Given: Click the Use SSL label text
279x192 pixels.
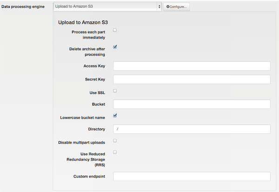Looking at the screenshot, I should point(97,93).
